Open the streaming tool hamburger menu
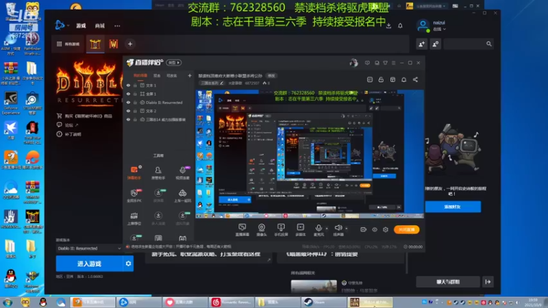Screen dimensions: 548x308 click(x=393, y=63)
